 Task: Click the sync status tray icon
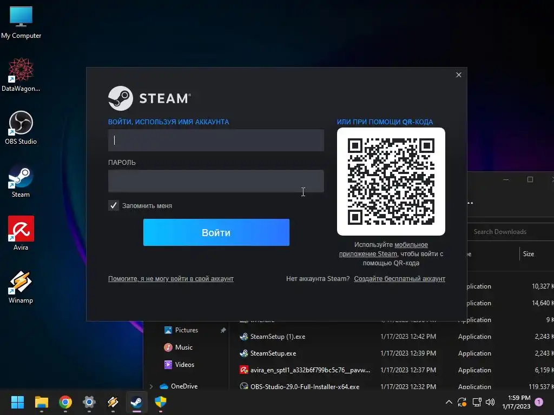462,402
